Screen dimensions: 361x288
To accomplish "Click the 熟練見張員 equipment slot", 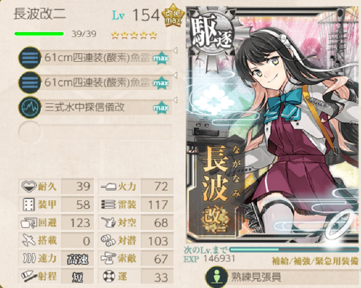I will [283, 277].
